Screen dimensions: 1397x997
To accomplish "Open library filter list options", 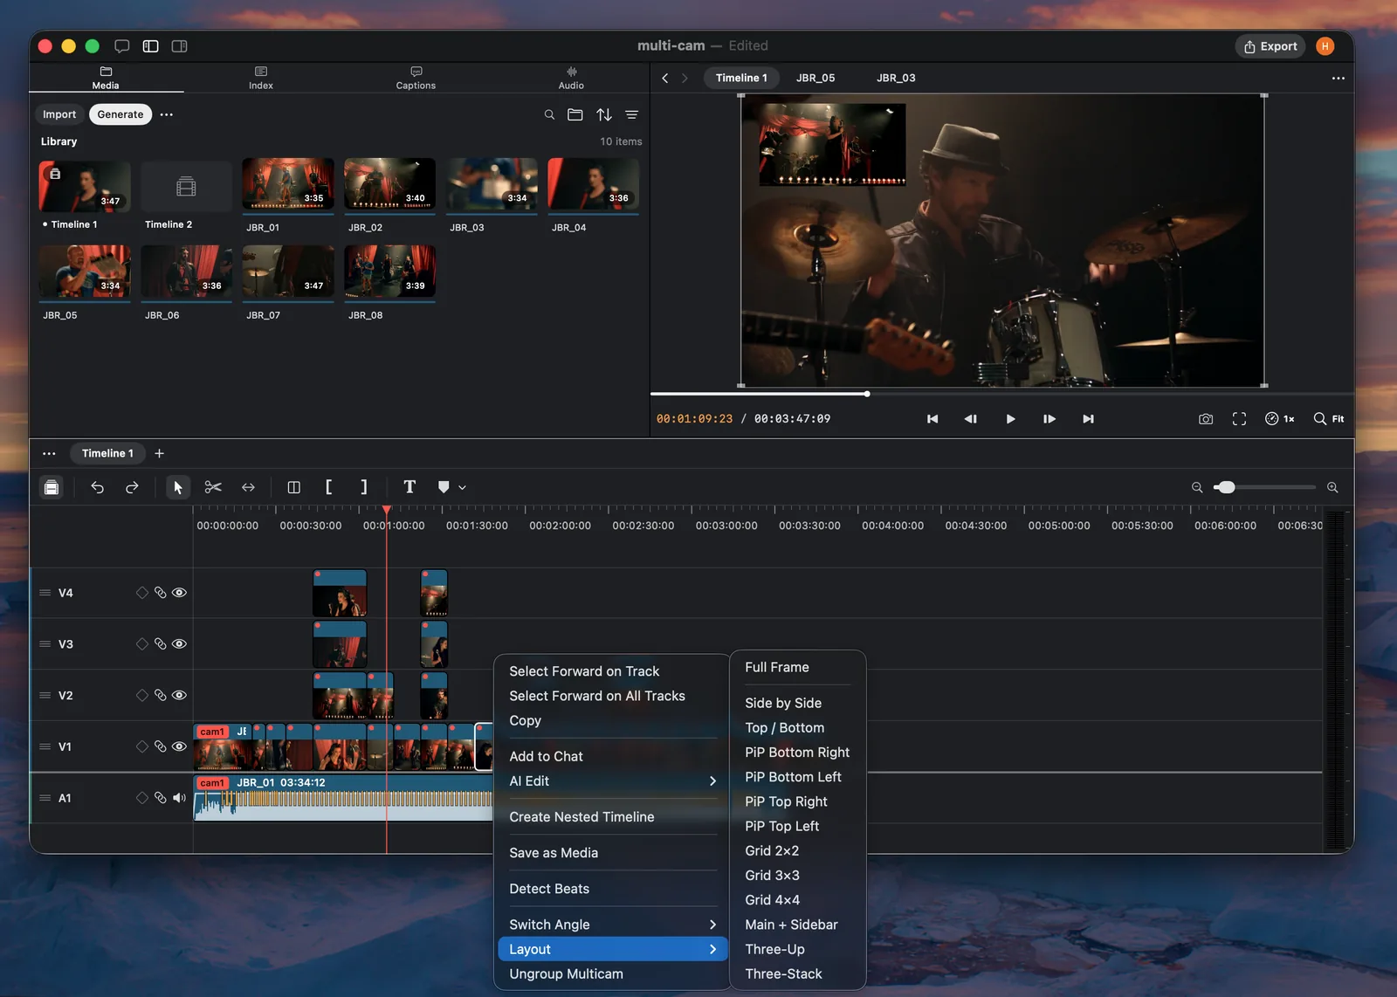I will (x=632, y=114).
